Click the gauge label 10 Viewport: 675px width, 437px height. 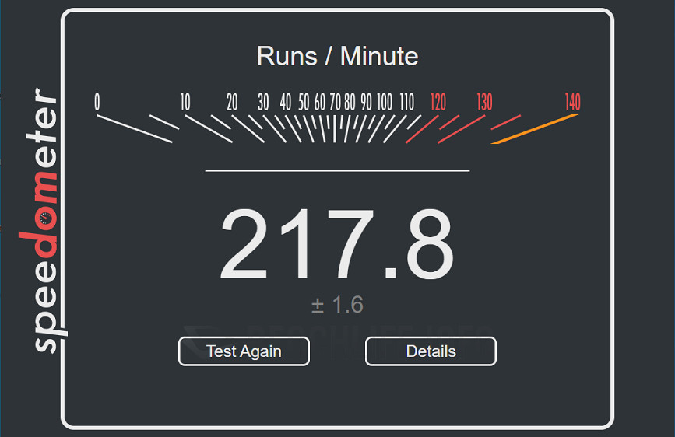pyautogui.click(x=185, y=103)
